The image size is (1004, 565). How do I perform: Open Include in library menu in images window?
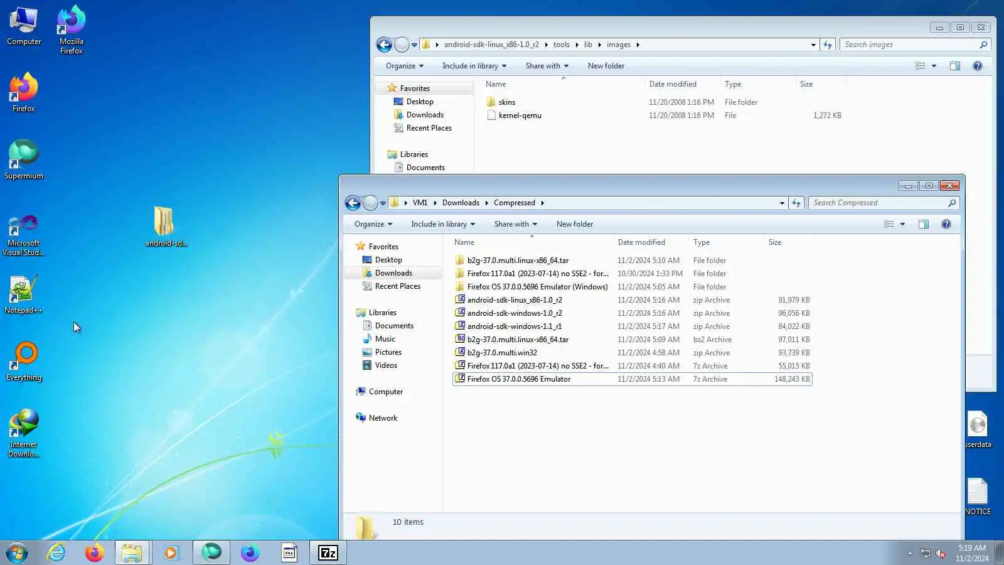(x=474, y=66)
